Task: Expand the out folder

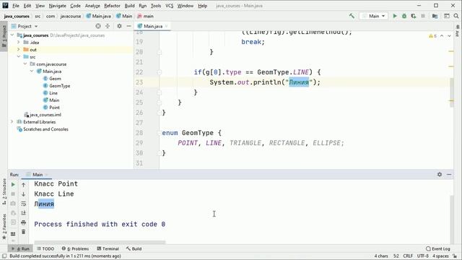Action: coord(18,50)
